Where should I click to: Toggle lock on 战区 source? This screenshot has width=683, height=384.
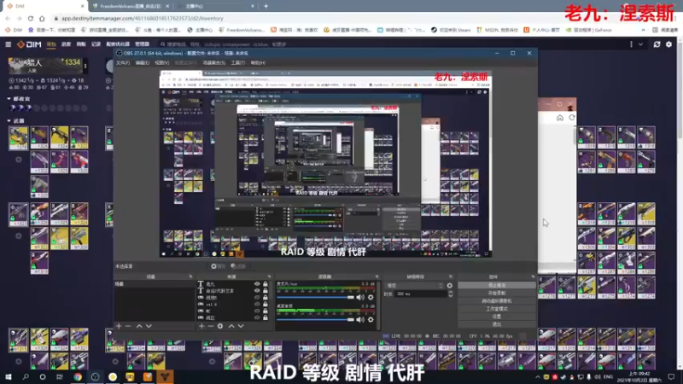click(266, 317)
